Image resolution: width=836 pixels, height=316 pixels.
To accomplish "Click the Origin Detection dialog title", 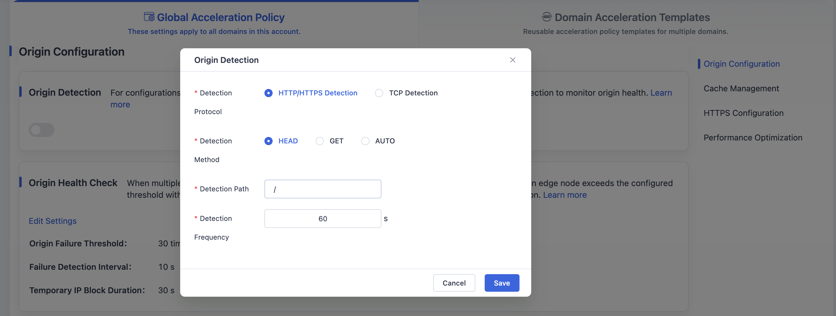I will [x=226, y=60].
